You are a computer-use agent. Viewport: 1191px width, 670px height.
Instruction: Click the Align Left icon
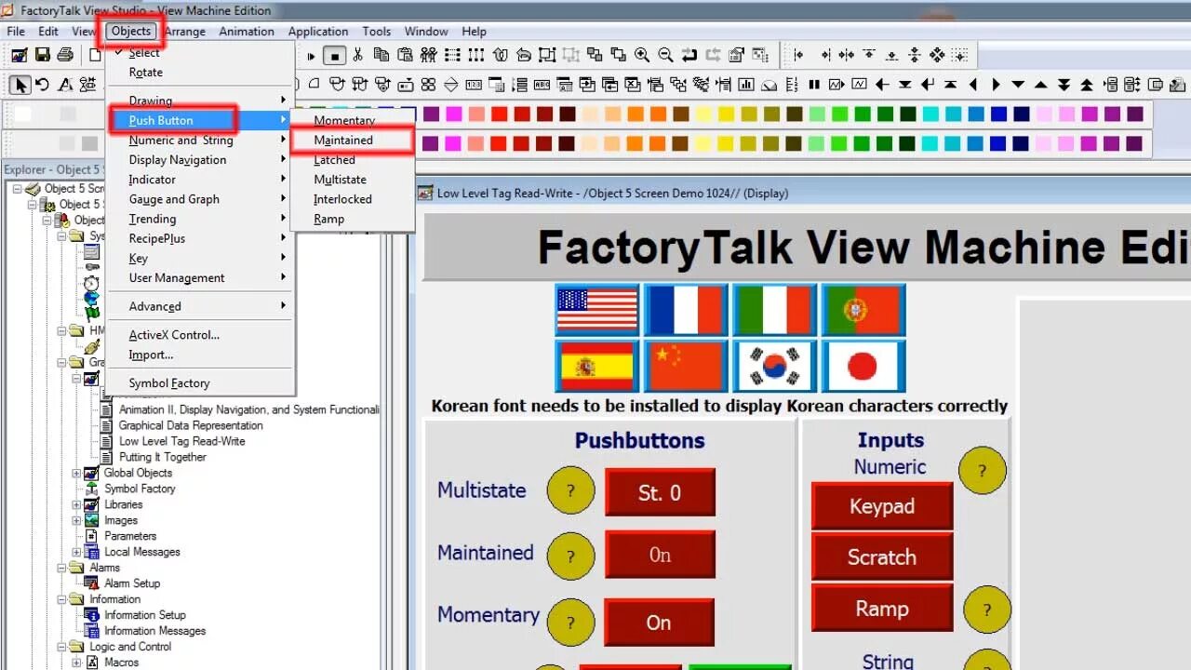(798, 55)
